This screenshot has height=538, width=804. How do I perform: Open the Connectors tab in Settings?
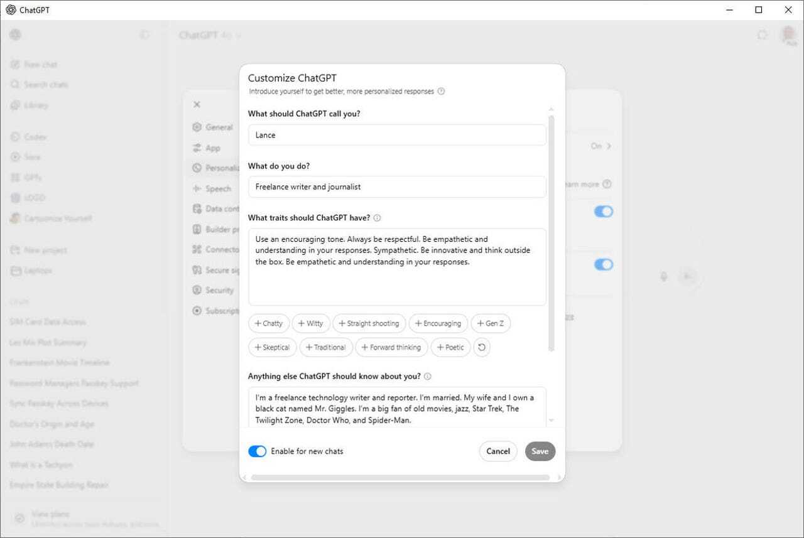tap(215, 249)
